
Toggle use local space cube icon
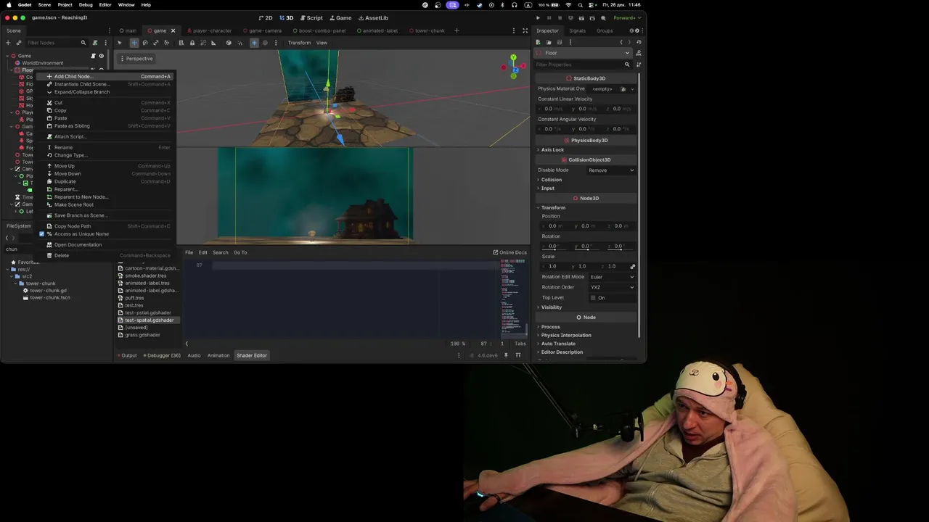(x=229, y=43)
